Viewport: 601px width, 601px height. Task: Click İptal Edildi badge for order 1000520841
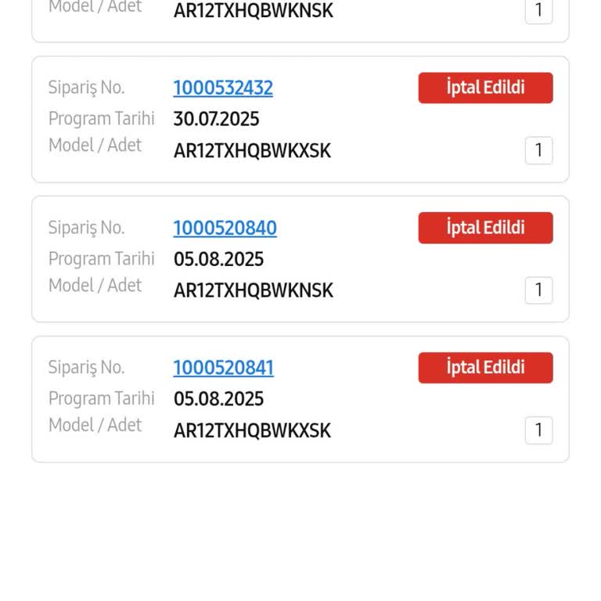pos(485,368)
